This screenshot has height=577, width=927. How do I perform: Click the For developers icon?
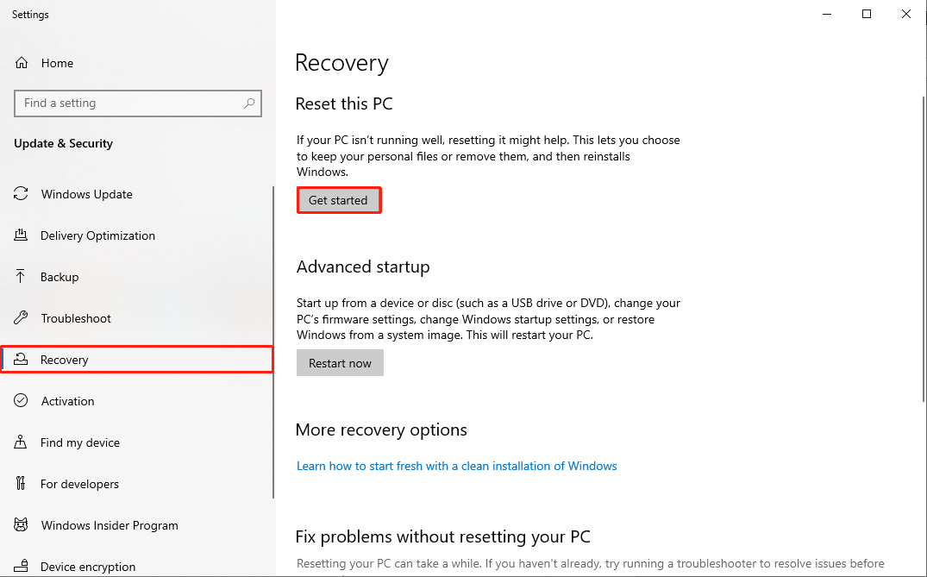click(22, 484)
